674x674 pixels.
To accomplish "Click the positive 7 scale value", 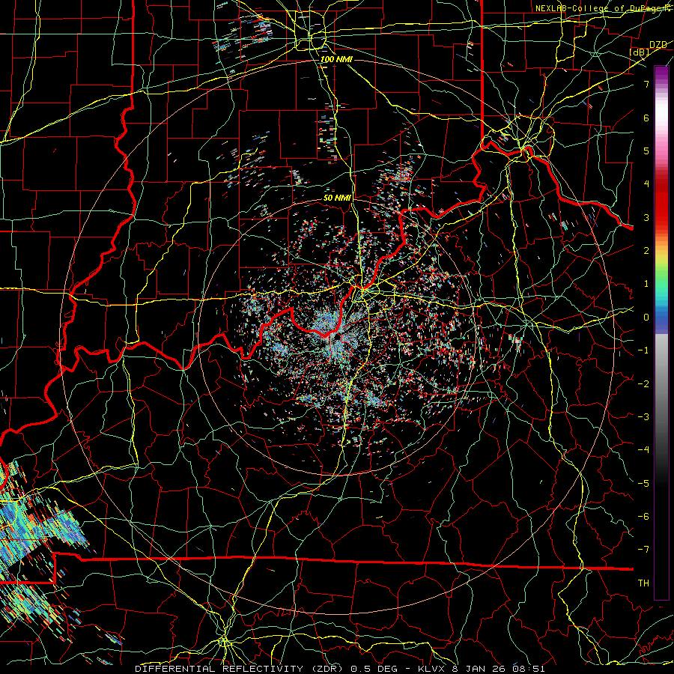I will [x=646, y=84].
